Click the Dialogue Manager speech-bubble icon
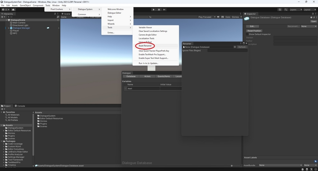Screen dimensions: 318x171 pos(48,28)
